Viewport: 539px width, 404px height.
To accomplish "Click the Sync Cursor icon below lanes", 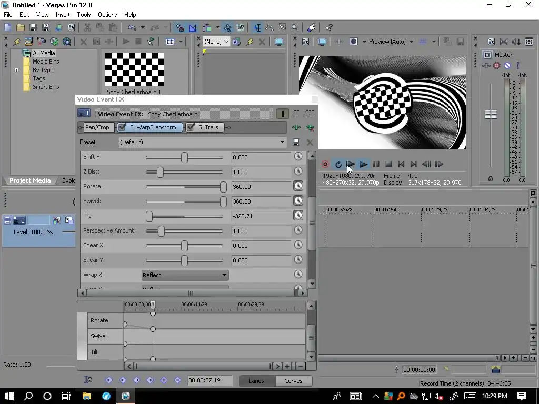I will (88, 380).
